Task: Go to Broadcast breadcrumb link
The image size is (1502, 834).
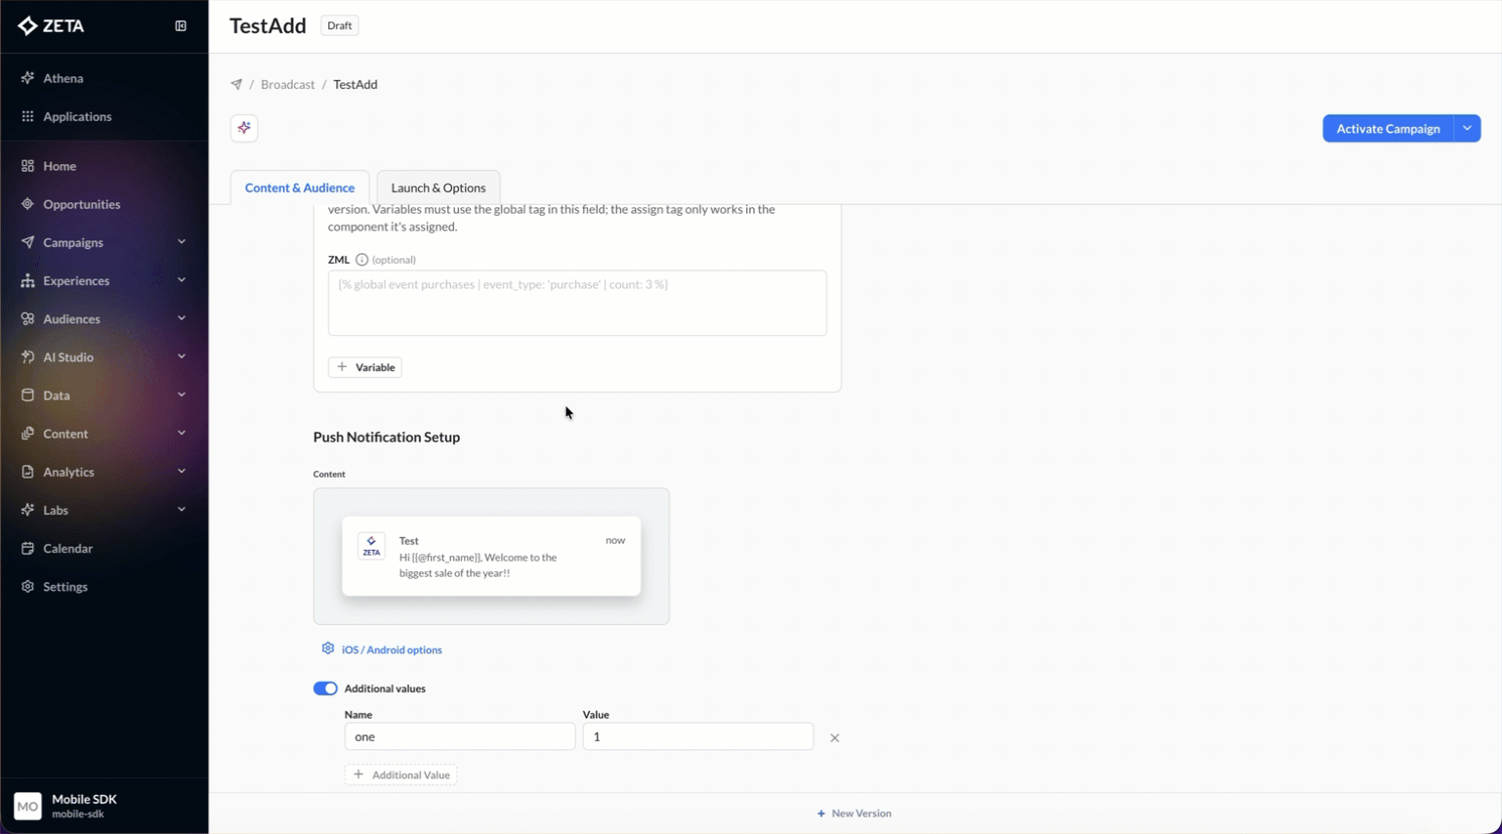Action: 288,84
